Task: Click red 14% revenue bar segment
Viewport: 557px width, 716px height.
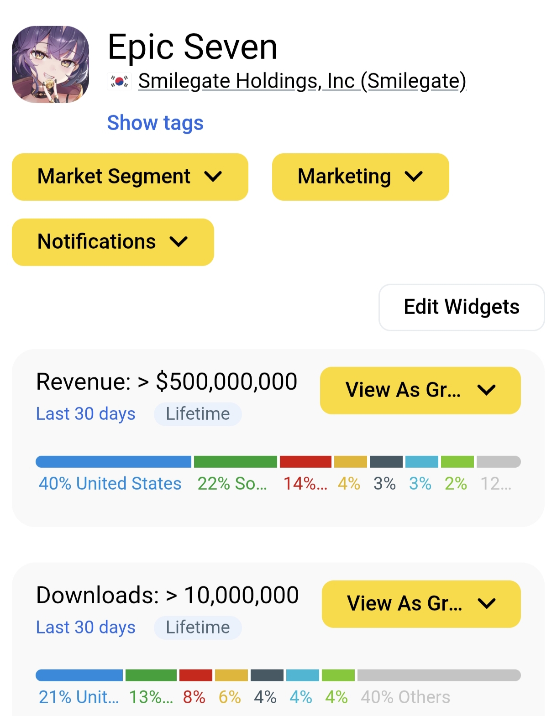Action: point(305,462)
